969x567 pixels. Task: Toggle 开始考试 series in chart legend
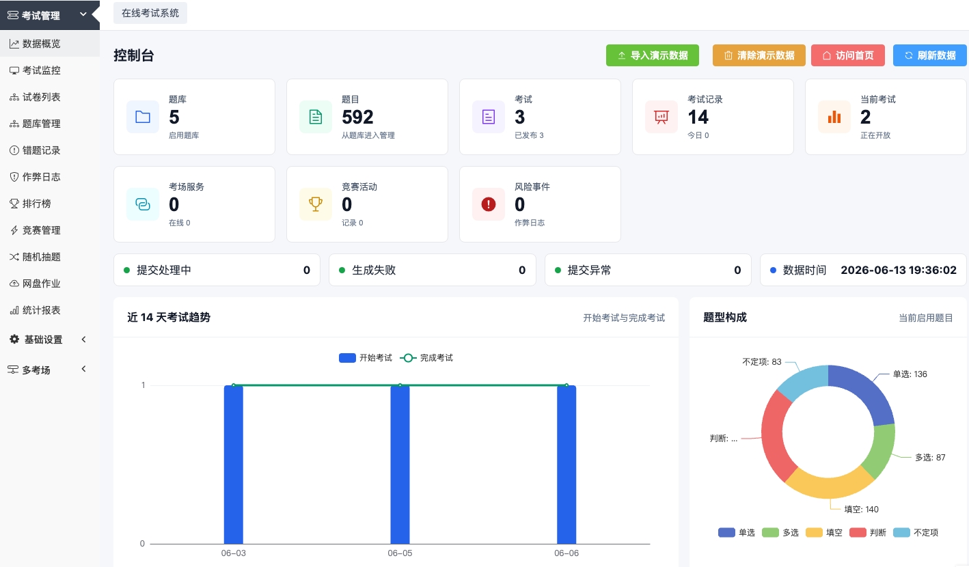coord(366,358)
